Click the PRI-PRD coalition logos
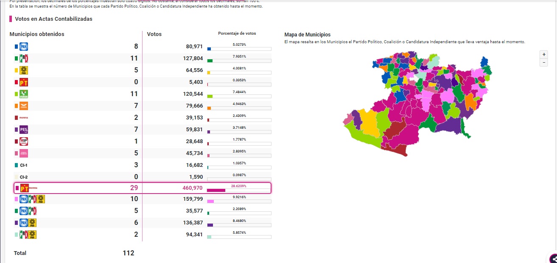 pos(28,235)
